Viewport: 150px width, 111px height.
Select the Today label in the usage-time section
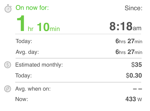pyautogui.click(x=24, y=41)
